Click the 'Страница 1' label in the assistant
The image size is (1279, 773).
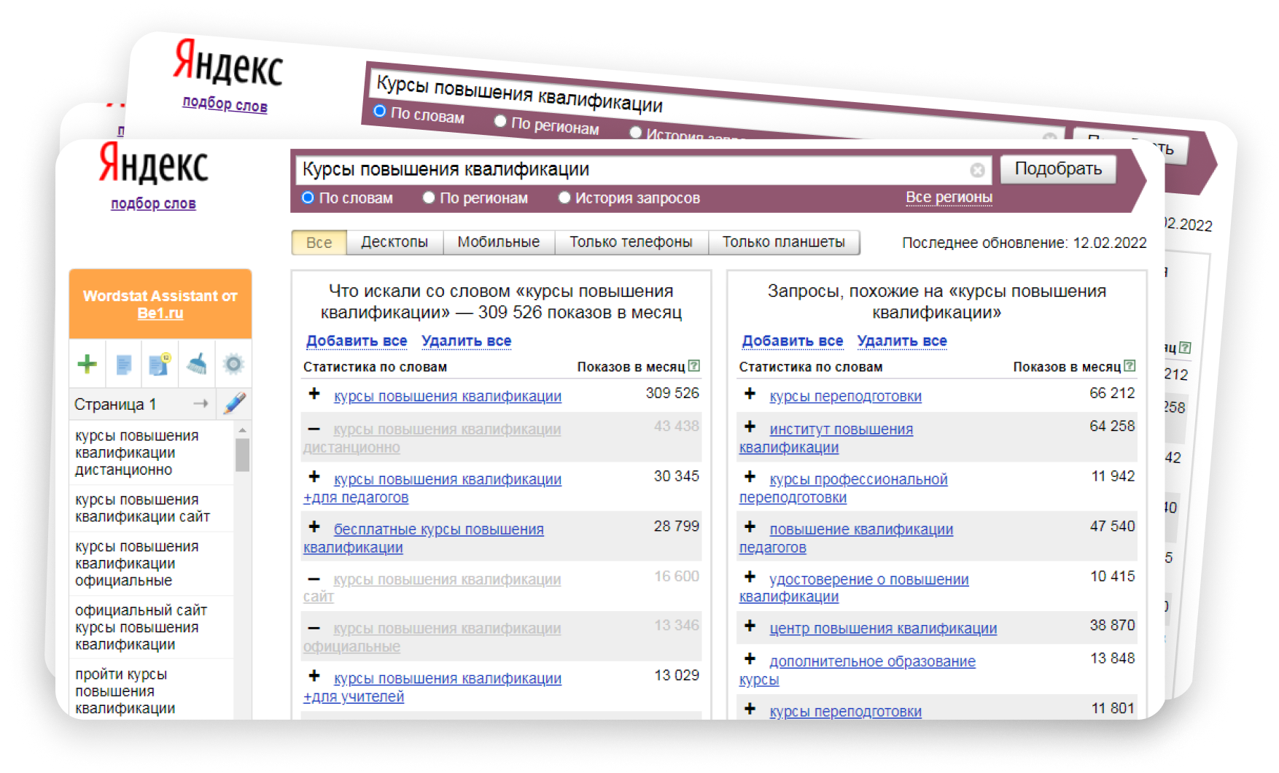click(115, 404)
